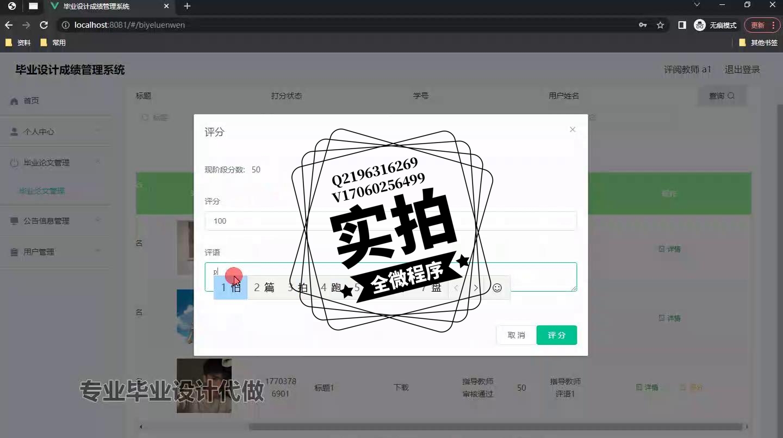Choose IME candidate 4 跑

(x=331, y=287)
